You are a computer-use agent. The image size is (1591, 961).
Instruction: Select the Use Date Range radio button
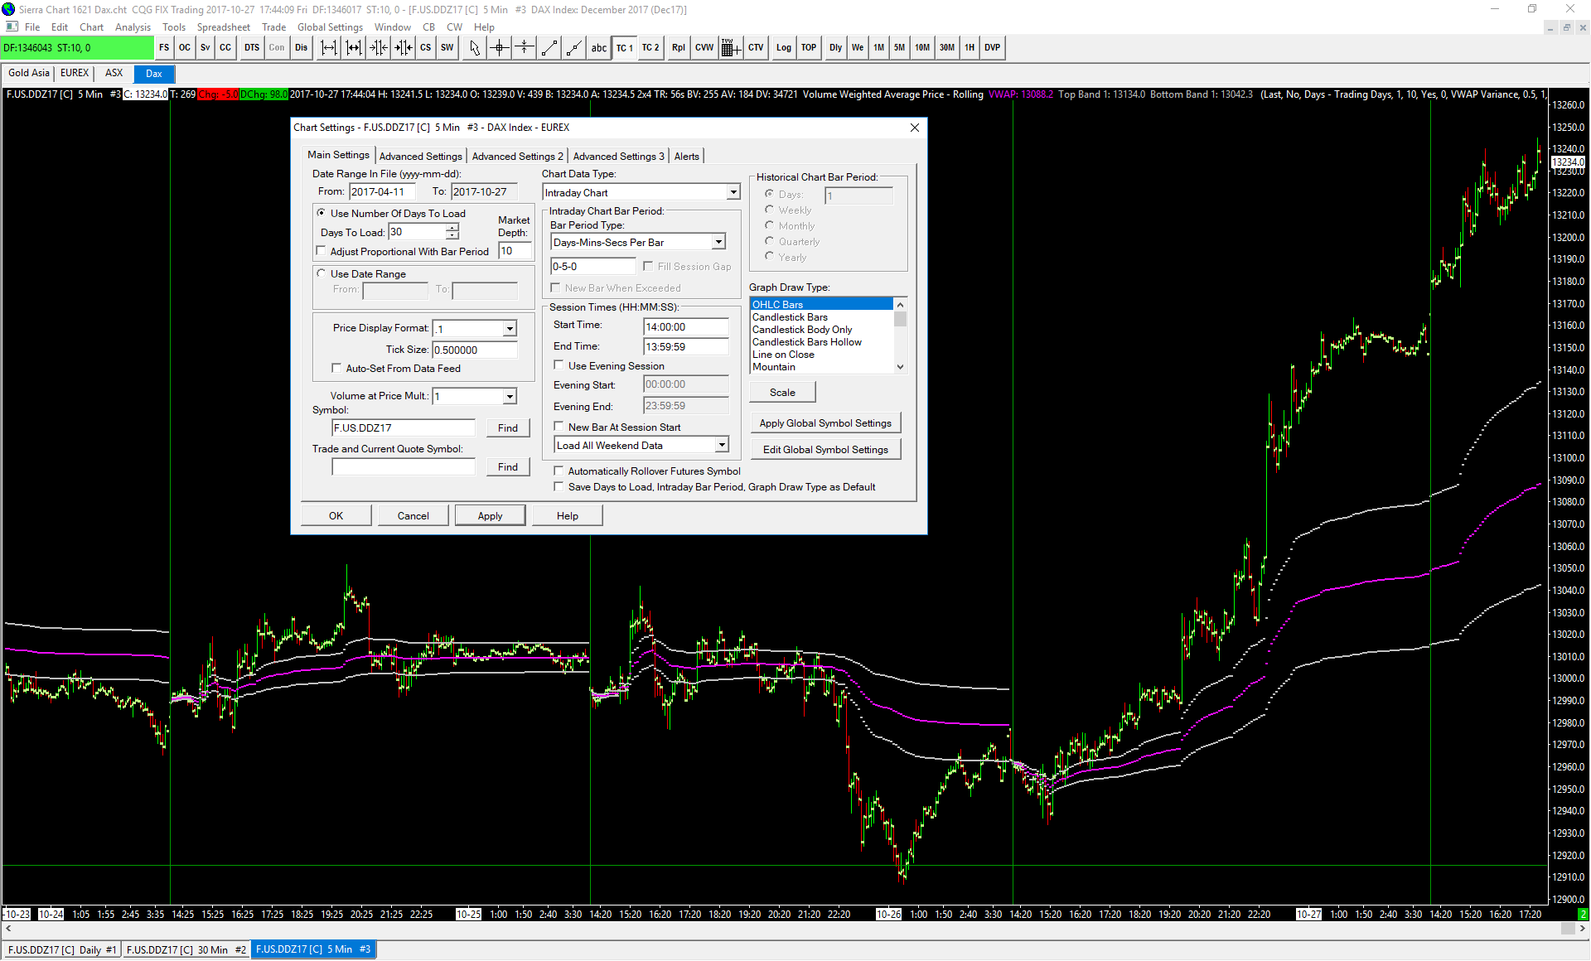click(x=322, y=273)
